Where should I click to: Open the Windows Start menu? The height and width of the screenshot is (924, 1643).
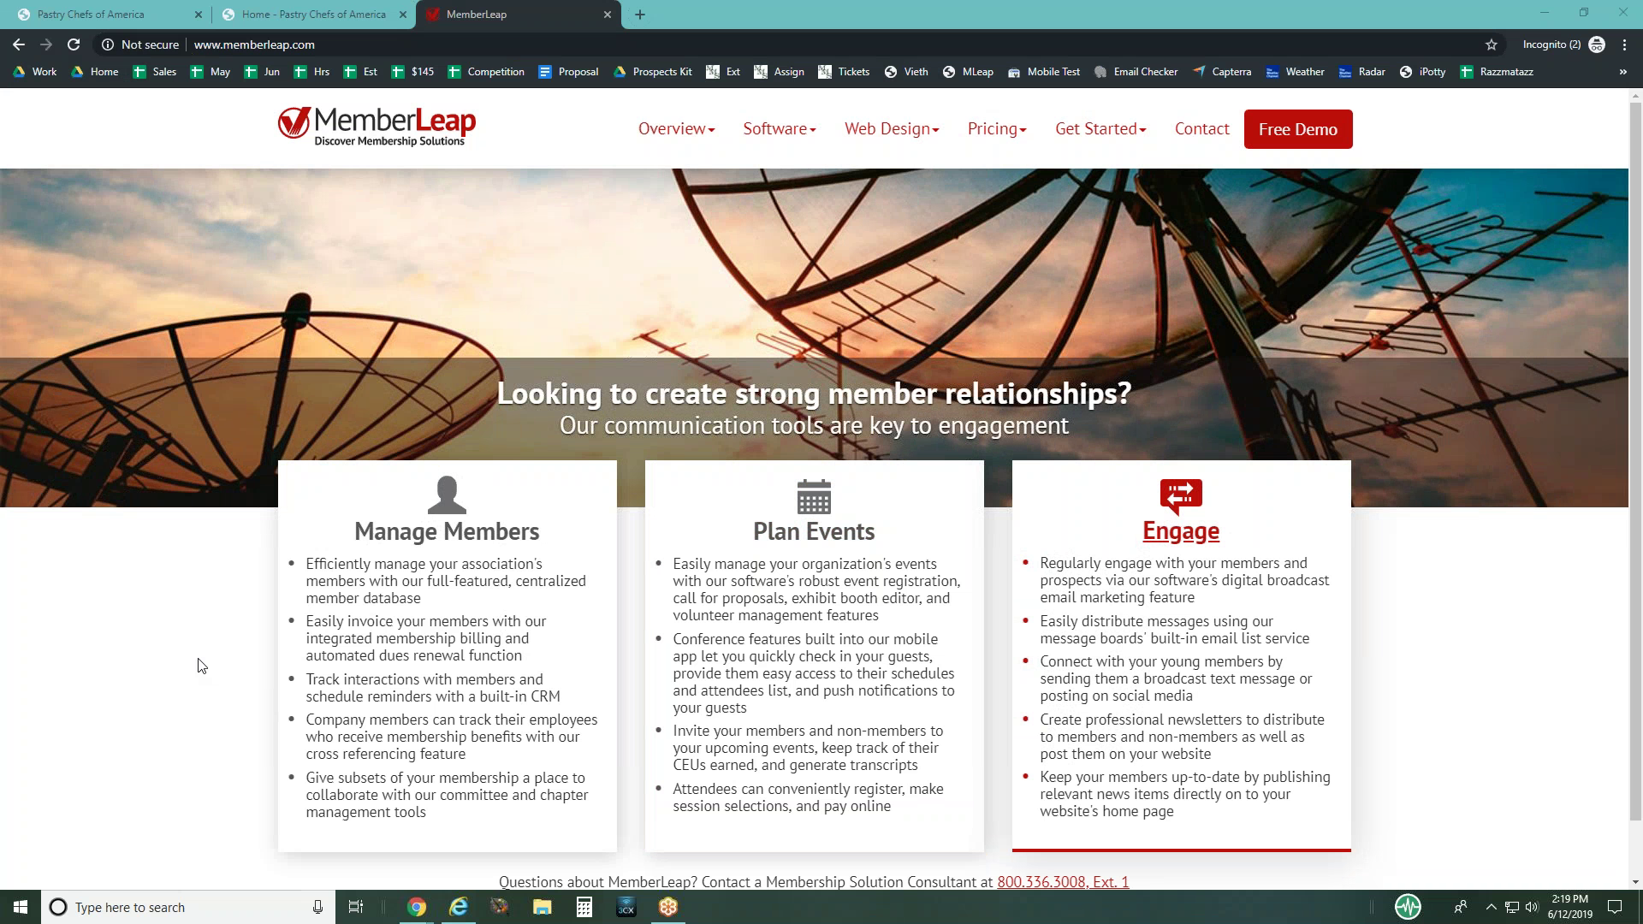(21, 907)
